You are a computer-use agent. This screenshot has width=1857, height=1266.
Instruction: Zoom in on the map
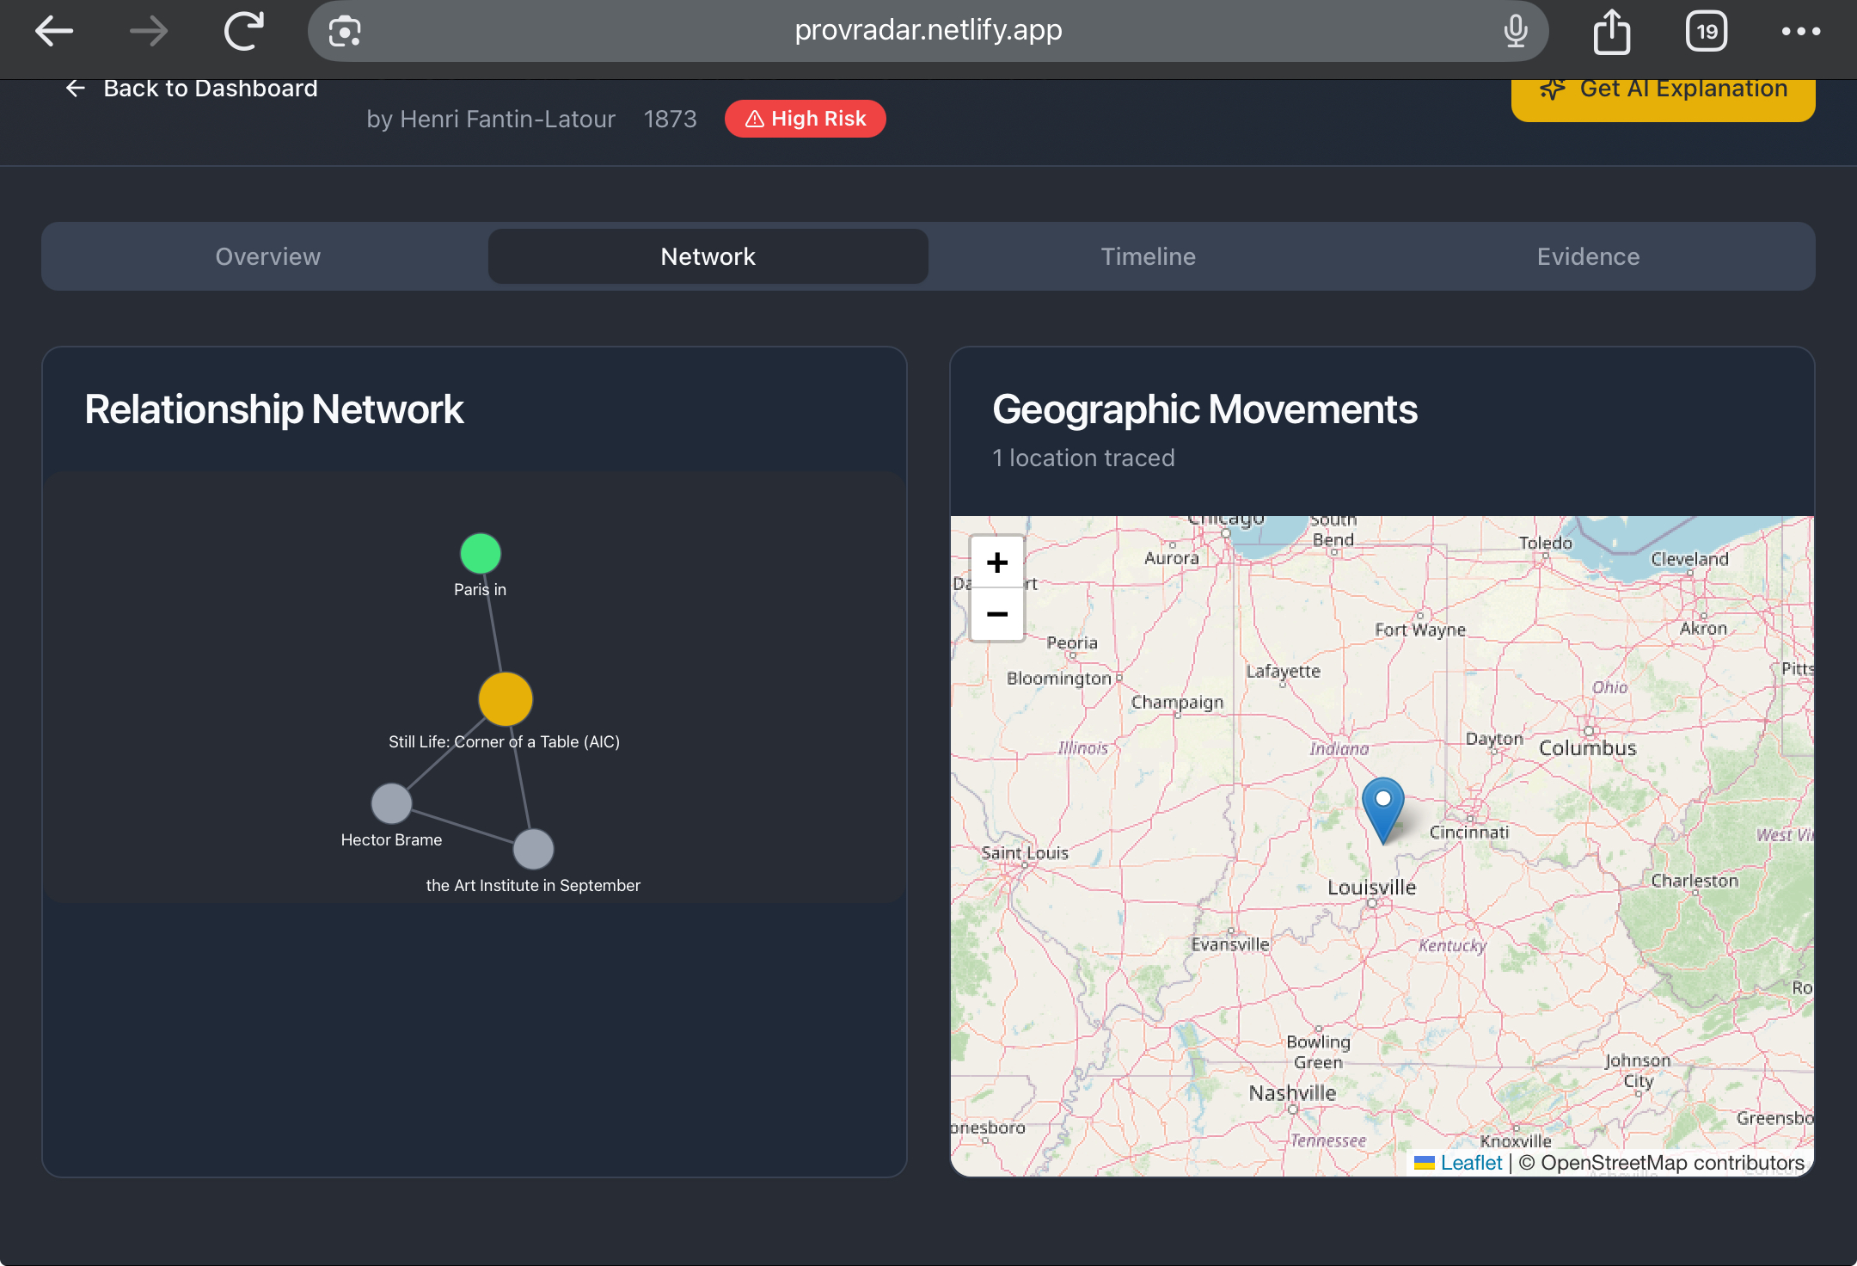coord(996,562)
